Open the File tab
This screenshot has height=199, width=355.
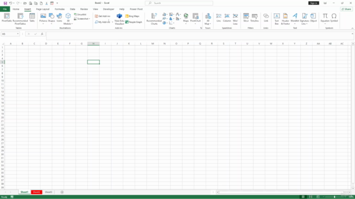point(5,9)
